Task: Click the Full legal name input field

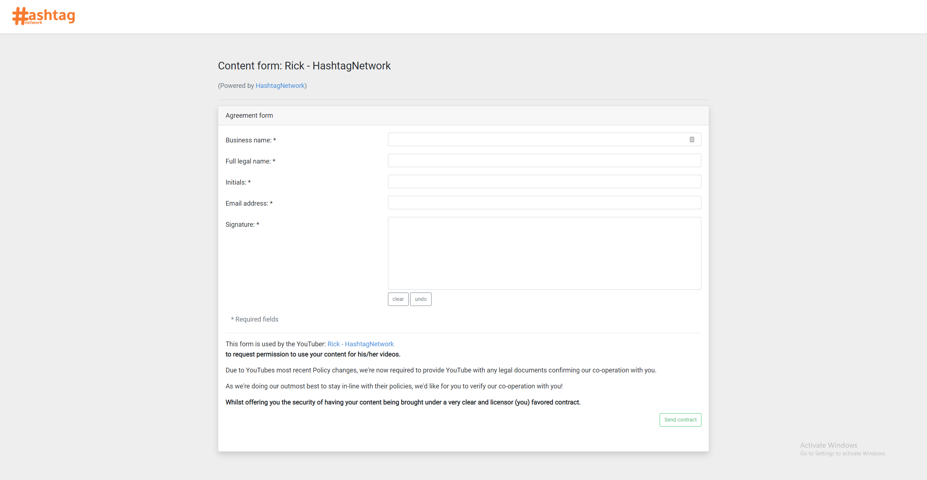Action: [545, 160]
